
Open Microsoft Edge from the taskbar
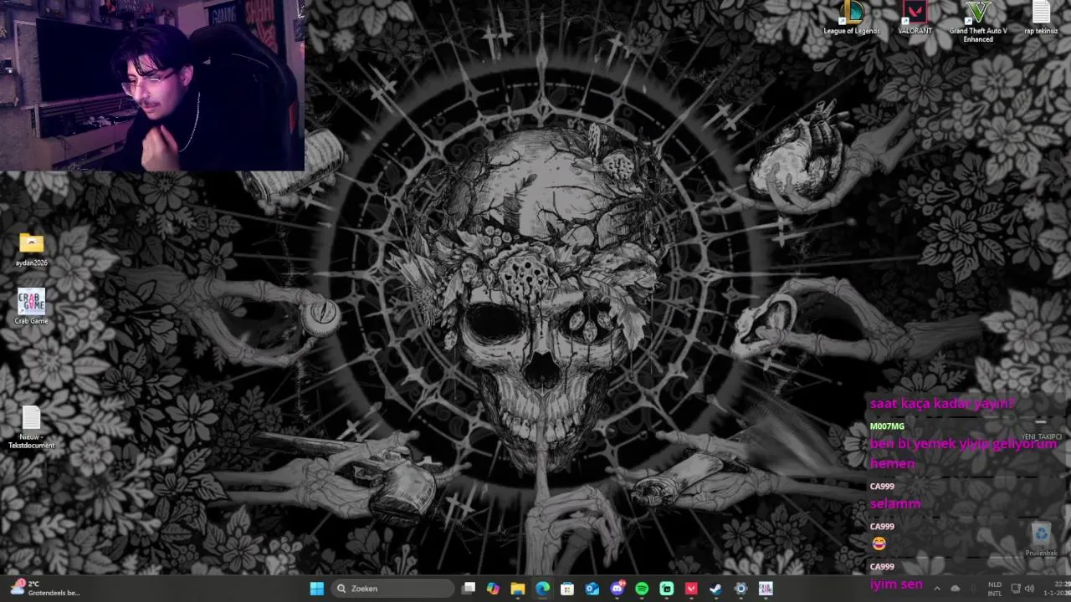[542, 589]
